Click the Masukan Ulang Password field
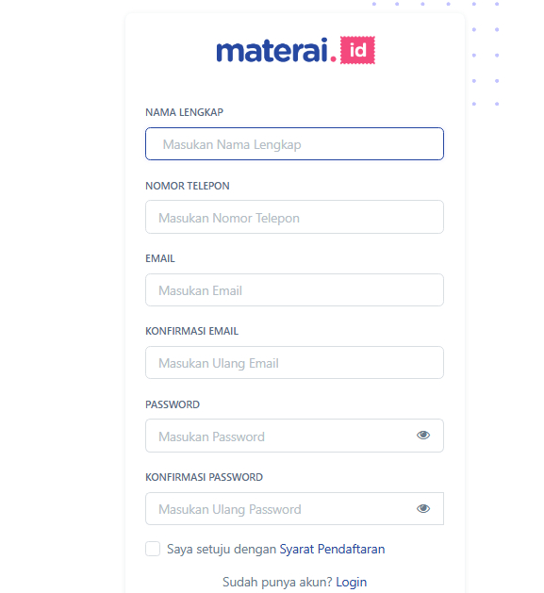 pos(294,509)
